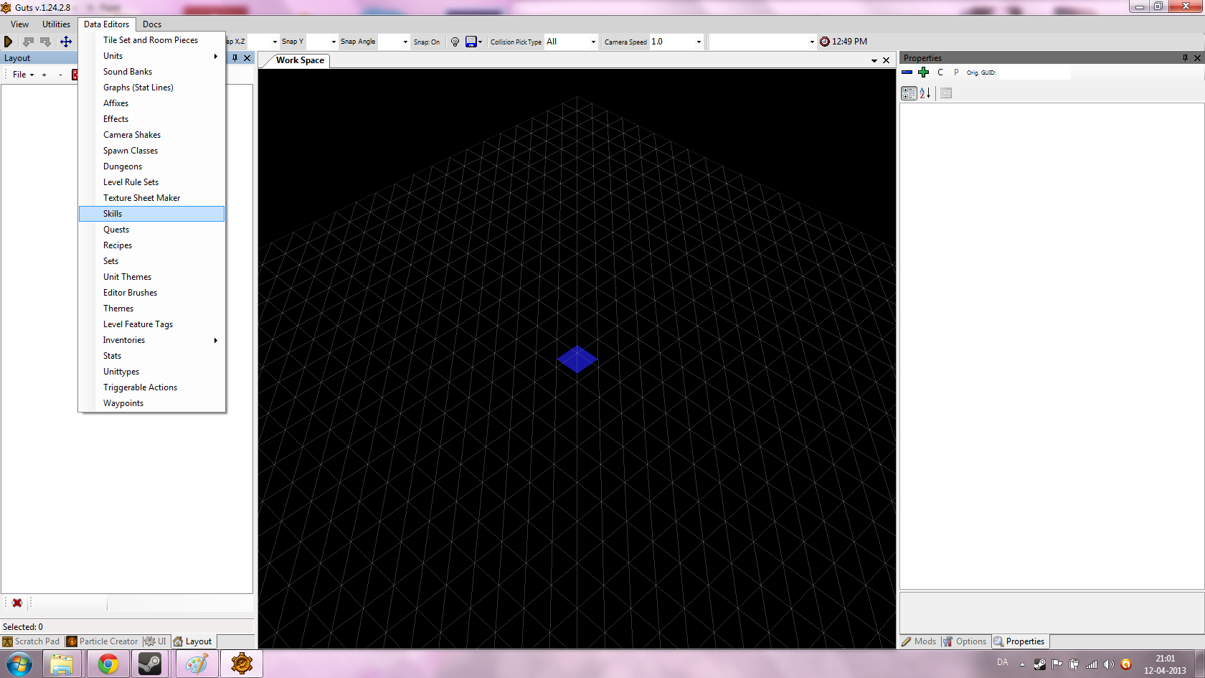This screenshot has height=678, width=1205.
Task: Close the Work Space document tab
Action: click(887, 60)
